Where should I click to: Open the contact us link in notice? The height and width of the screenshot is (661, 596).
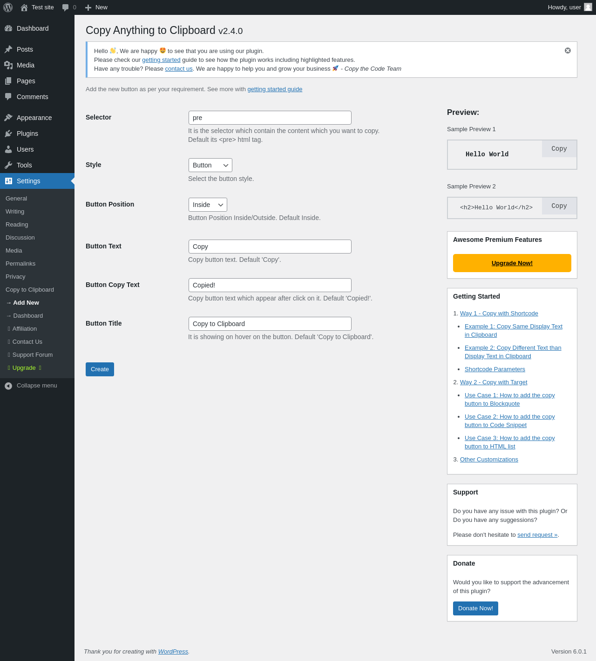179,69
